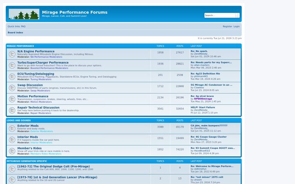
Task: Open last post 'HELP! Start Failure'
Action: pyautogui.click(x=203, y=108)
